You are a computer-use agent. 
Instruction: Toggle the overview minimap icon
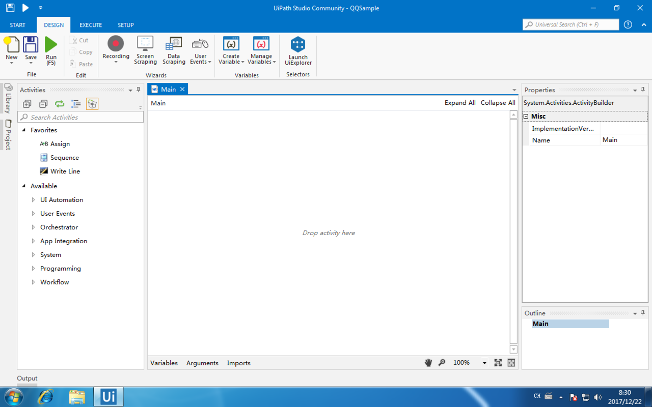coord(511,363)
